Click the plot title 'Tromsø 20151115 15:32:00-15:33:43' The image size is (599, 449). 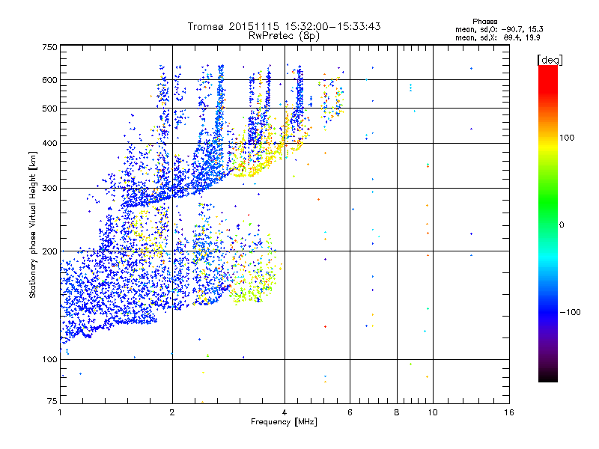(284, 26)
